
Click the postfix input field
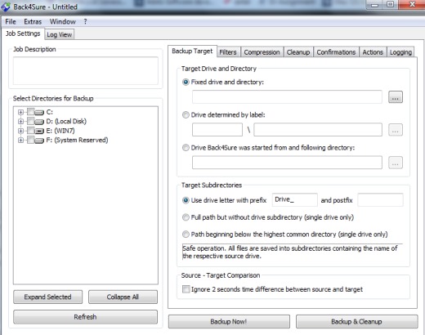[380, 200]
